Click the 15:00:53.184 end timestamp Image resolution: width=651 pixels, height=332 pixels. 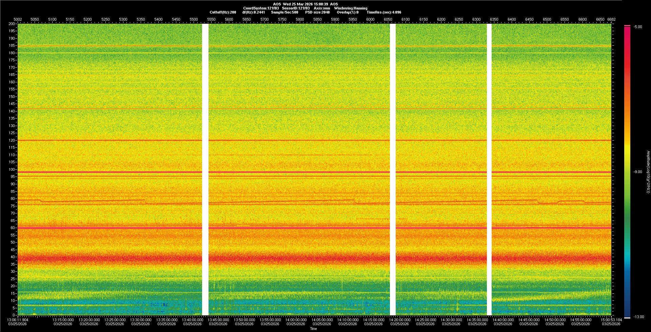tap(611, 319)
